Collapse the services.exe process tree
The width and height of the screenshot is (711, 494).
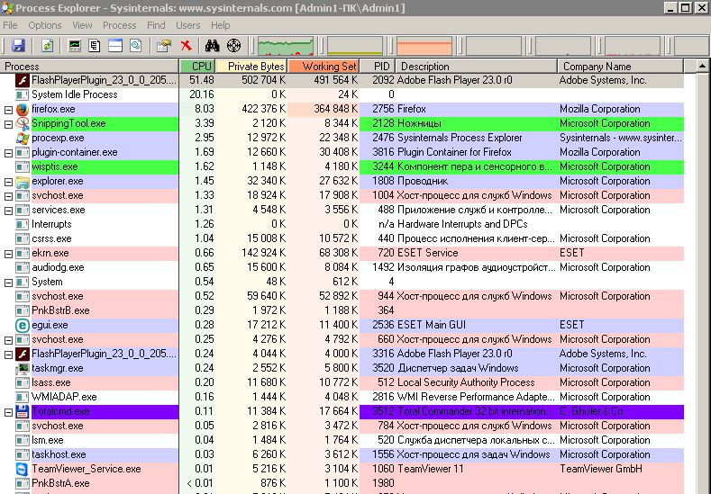(8, 210)
